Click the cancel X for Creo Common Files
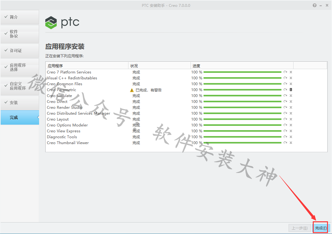 (291, 84)
